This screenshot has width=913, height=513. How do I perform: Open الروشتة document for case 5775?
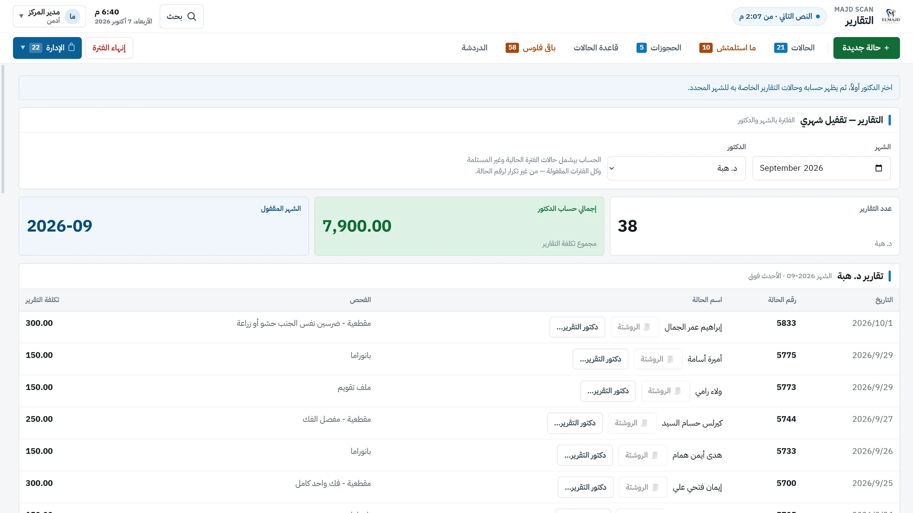tap(658, 359)
